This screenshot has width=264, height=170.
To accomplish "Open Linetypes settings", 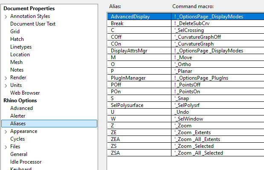I will click(21, 47).
